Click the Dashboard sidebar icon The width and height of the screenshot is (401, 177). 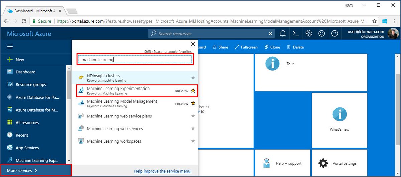(9, 72)
